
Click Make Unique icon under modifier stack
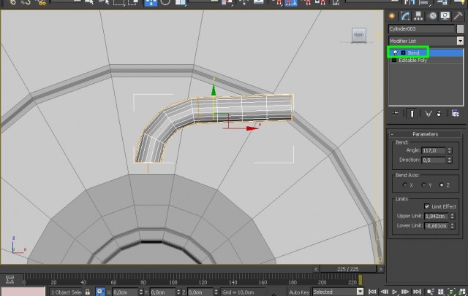(x=429, y=113)
